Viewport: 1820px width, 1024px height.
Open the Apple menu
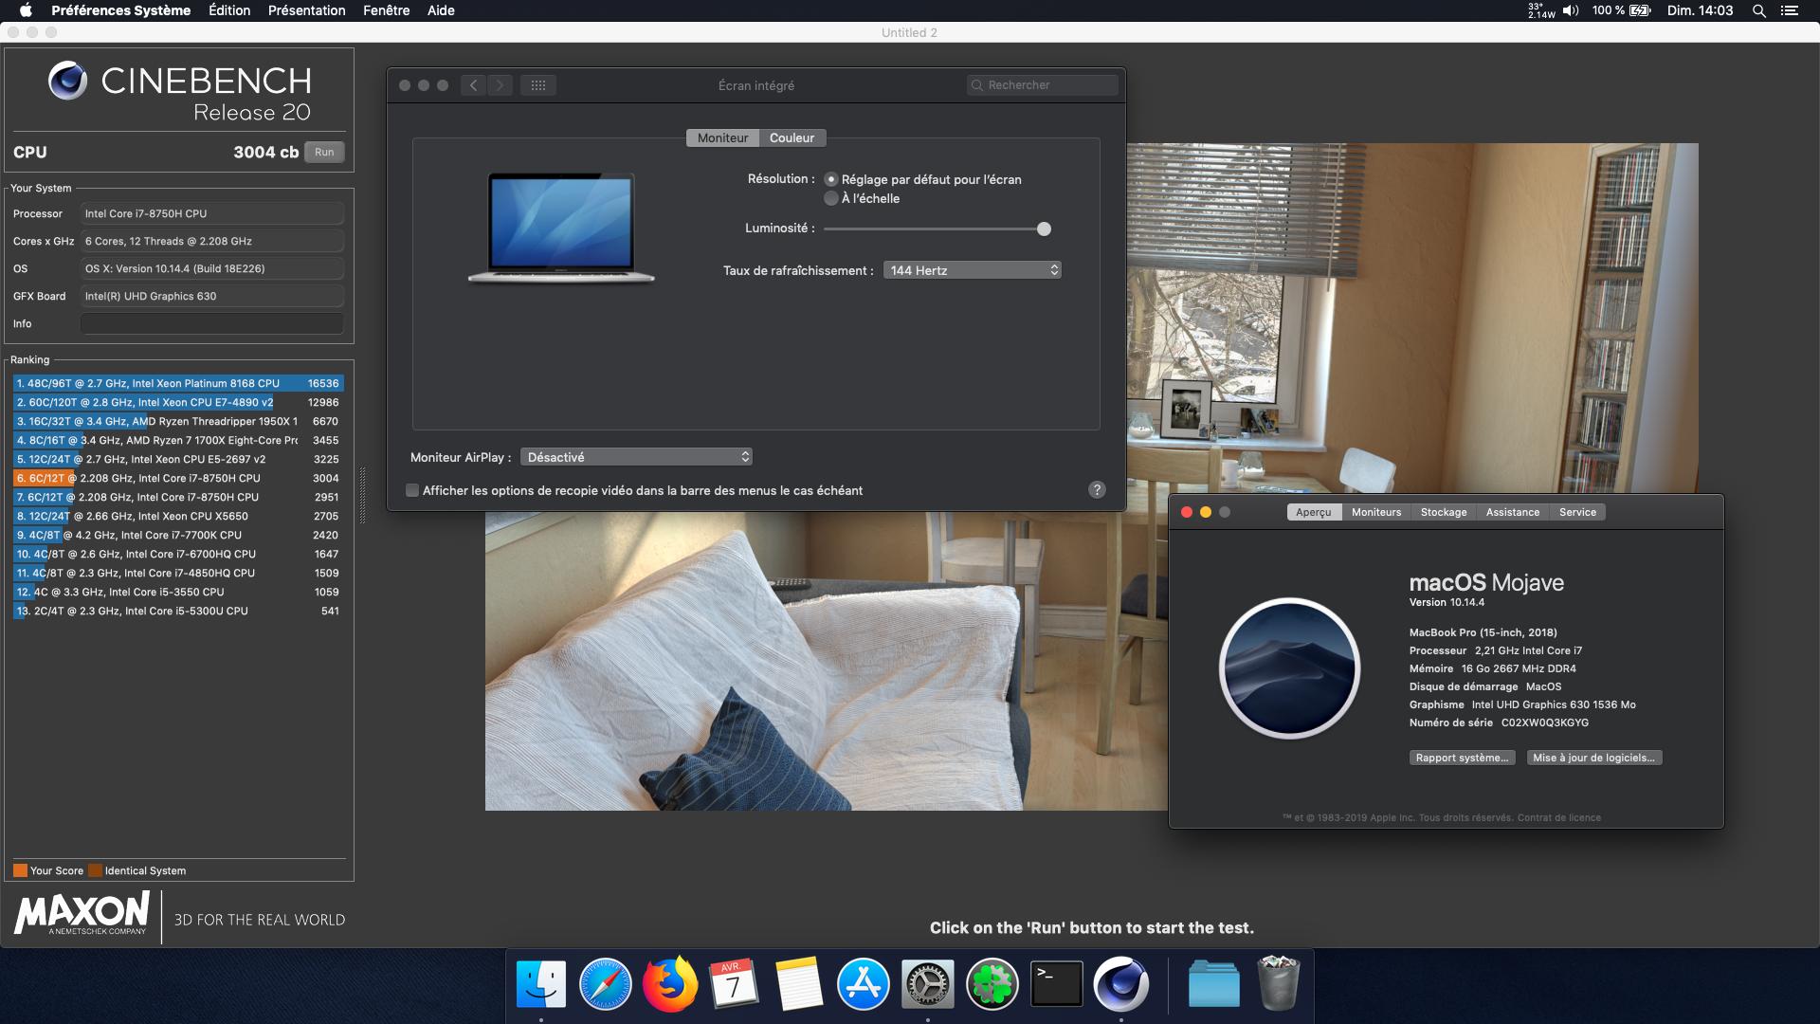point(26,10)
